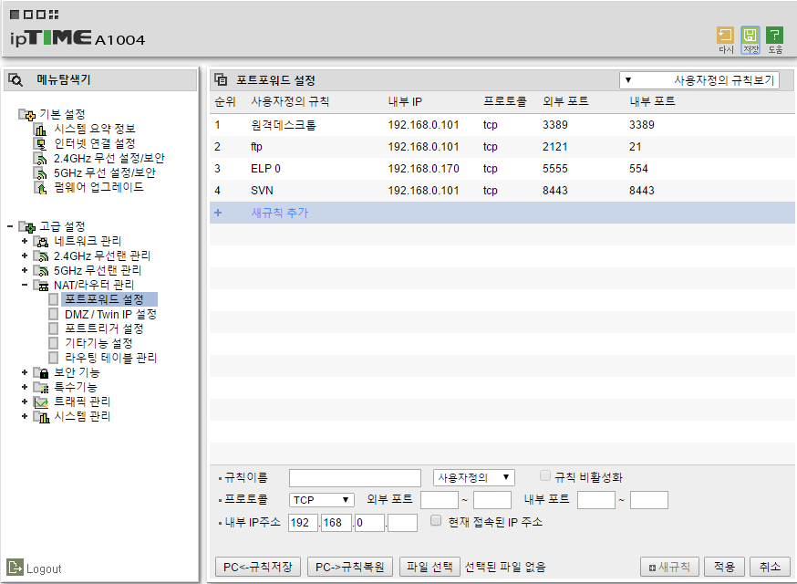Click the 2.4GHz 무선 설정/보안 wifi icon
The width and height of the screenshot is (797, 584).
tap(40, 159)
